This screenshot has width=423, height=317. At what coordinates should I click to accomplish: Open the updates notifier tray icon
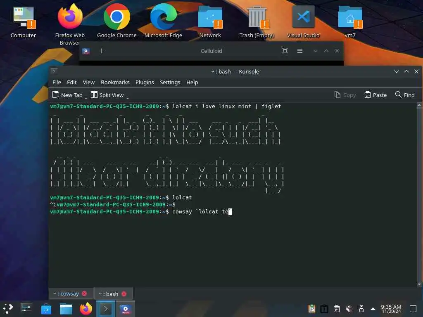324,309
